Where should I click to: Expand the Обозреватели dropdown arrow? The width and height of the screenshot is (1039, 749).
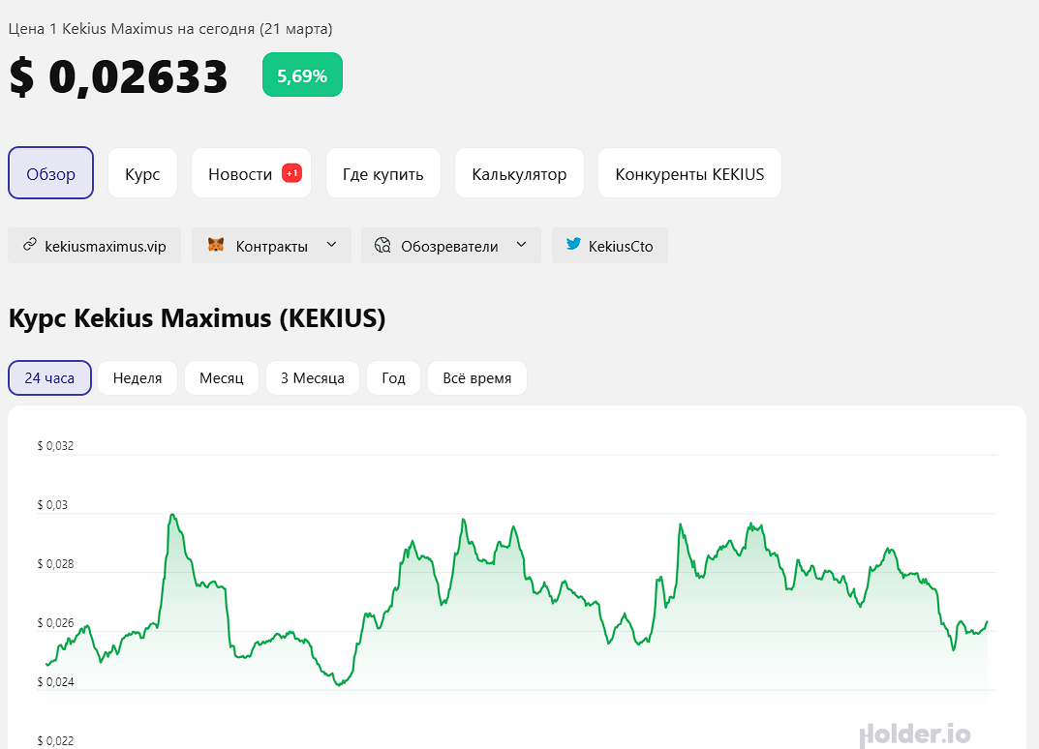(521, 245)
